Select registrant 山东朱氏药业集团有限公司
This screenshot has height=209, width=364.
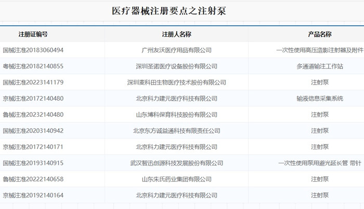click(176, 179)
